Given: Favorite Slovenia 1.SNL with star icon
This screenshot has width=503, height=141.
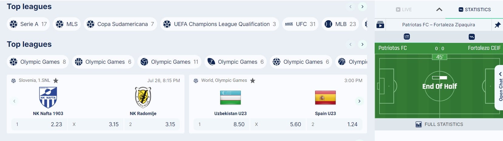Looking at the screenshot, I should pos(56,81).
